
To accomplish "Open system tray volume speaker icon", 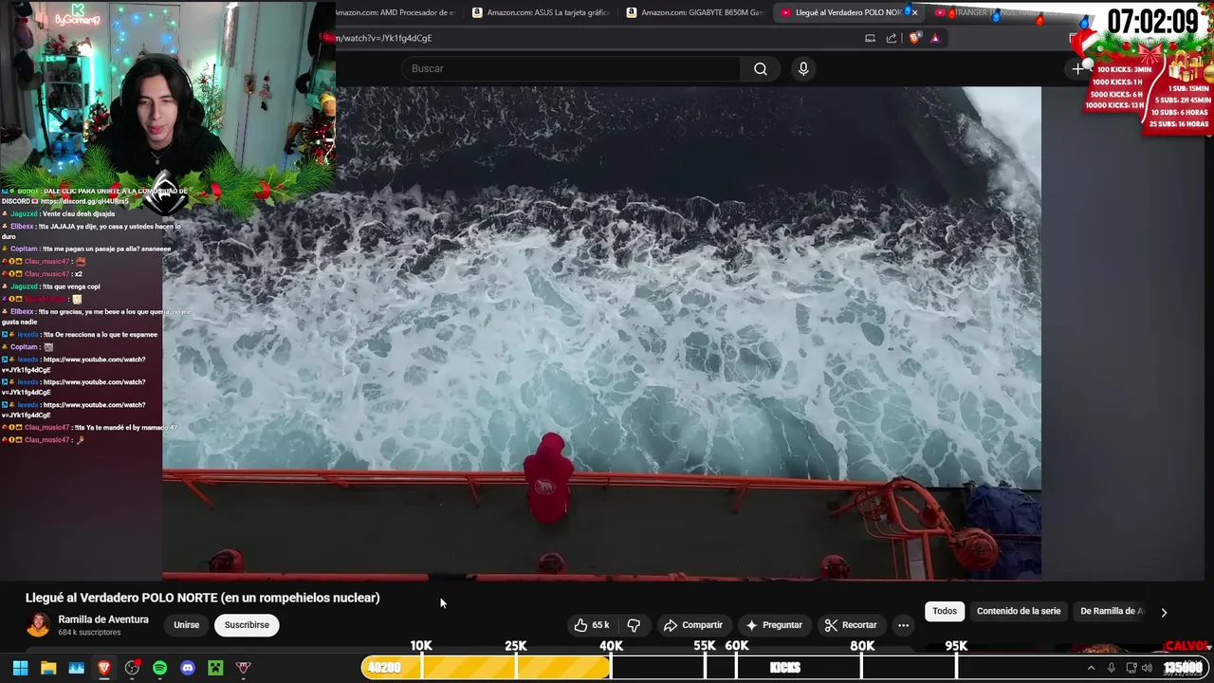I will pos(1148,668).
